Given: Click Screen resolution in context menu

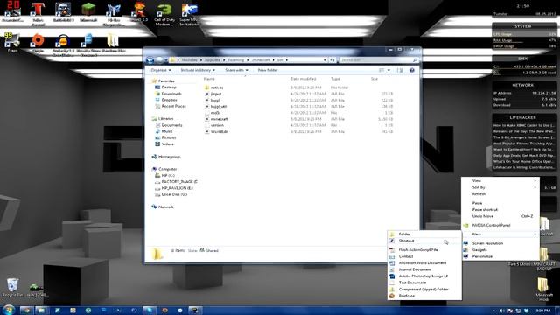Looking at the screenshot, I should click(x=500, y=243).
